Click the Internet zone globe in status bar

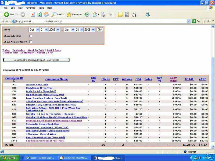(x=185, y=152)
